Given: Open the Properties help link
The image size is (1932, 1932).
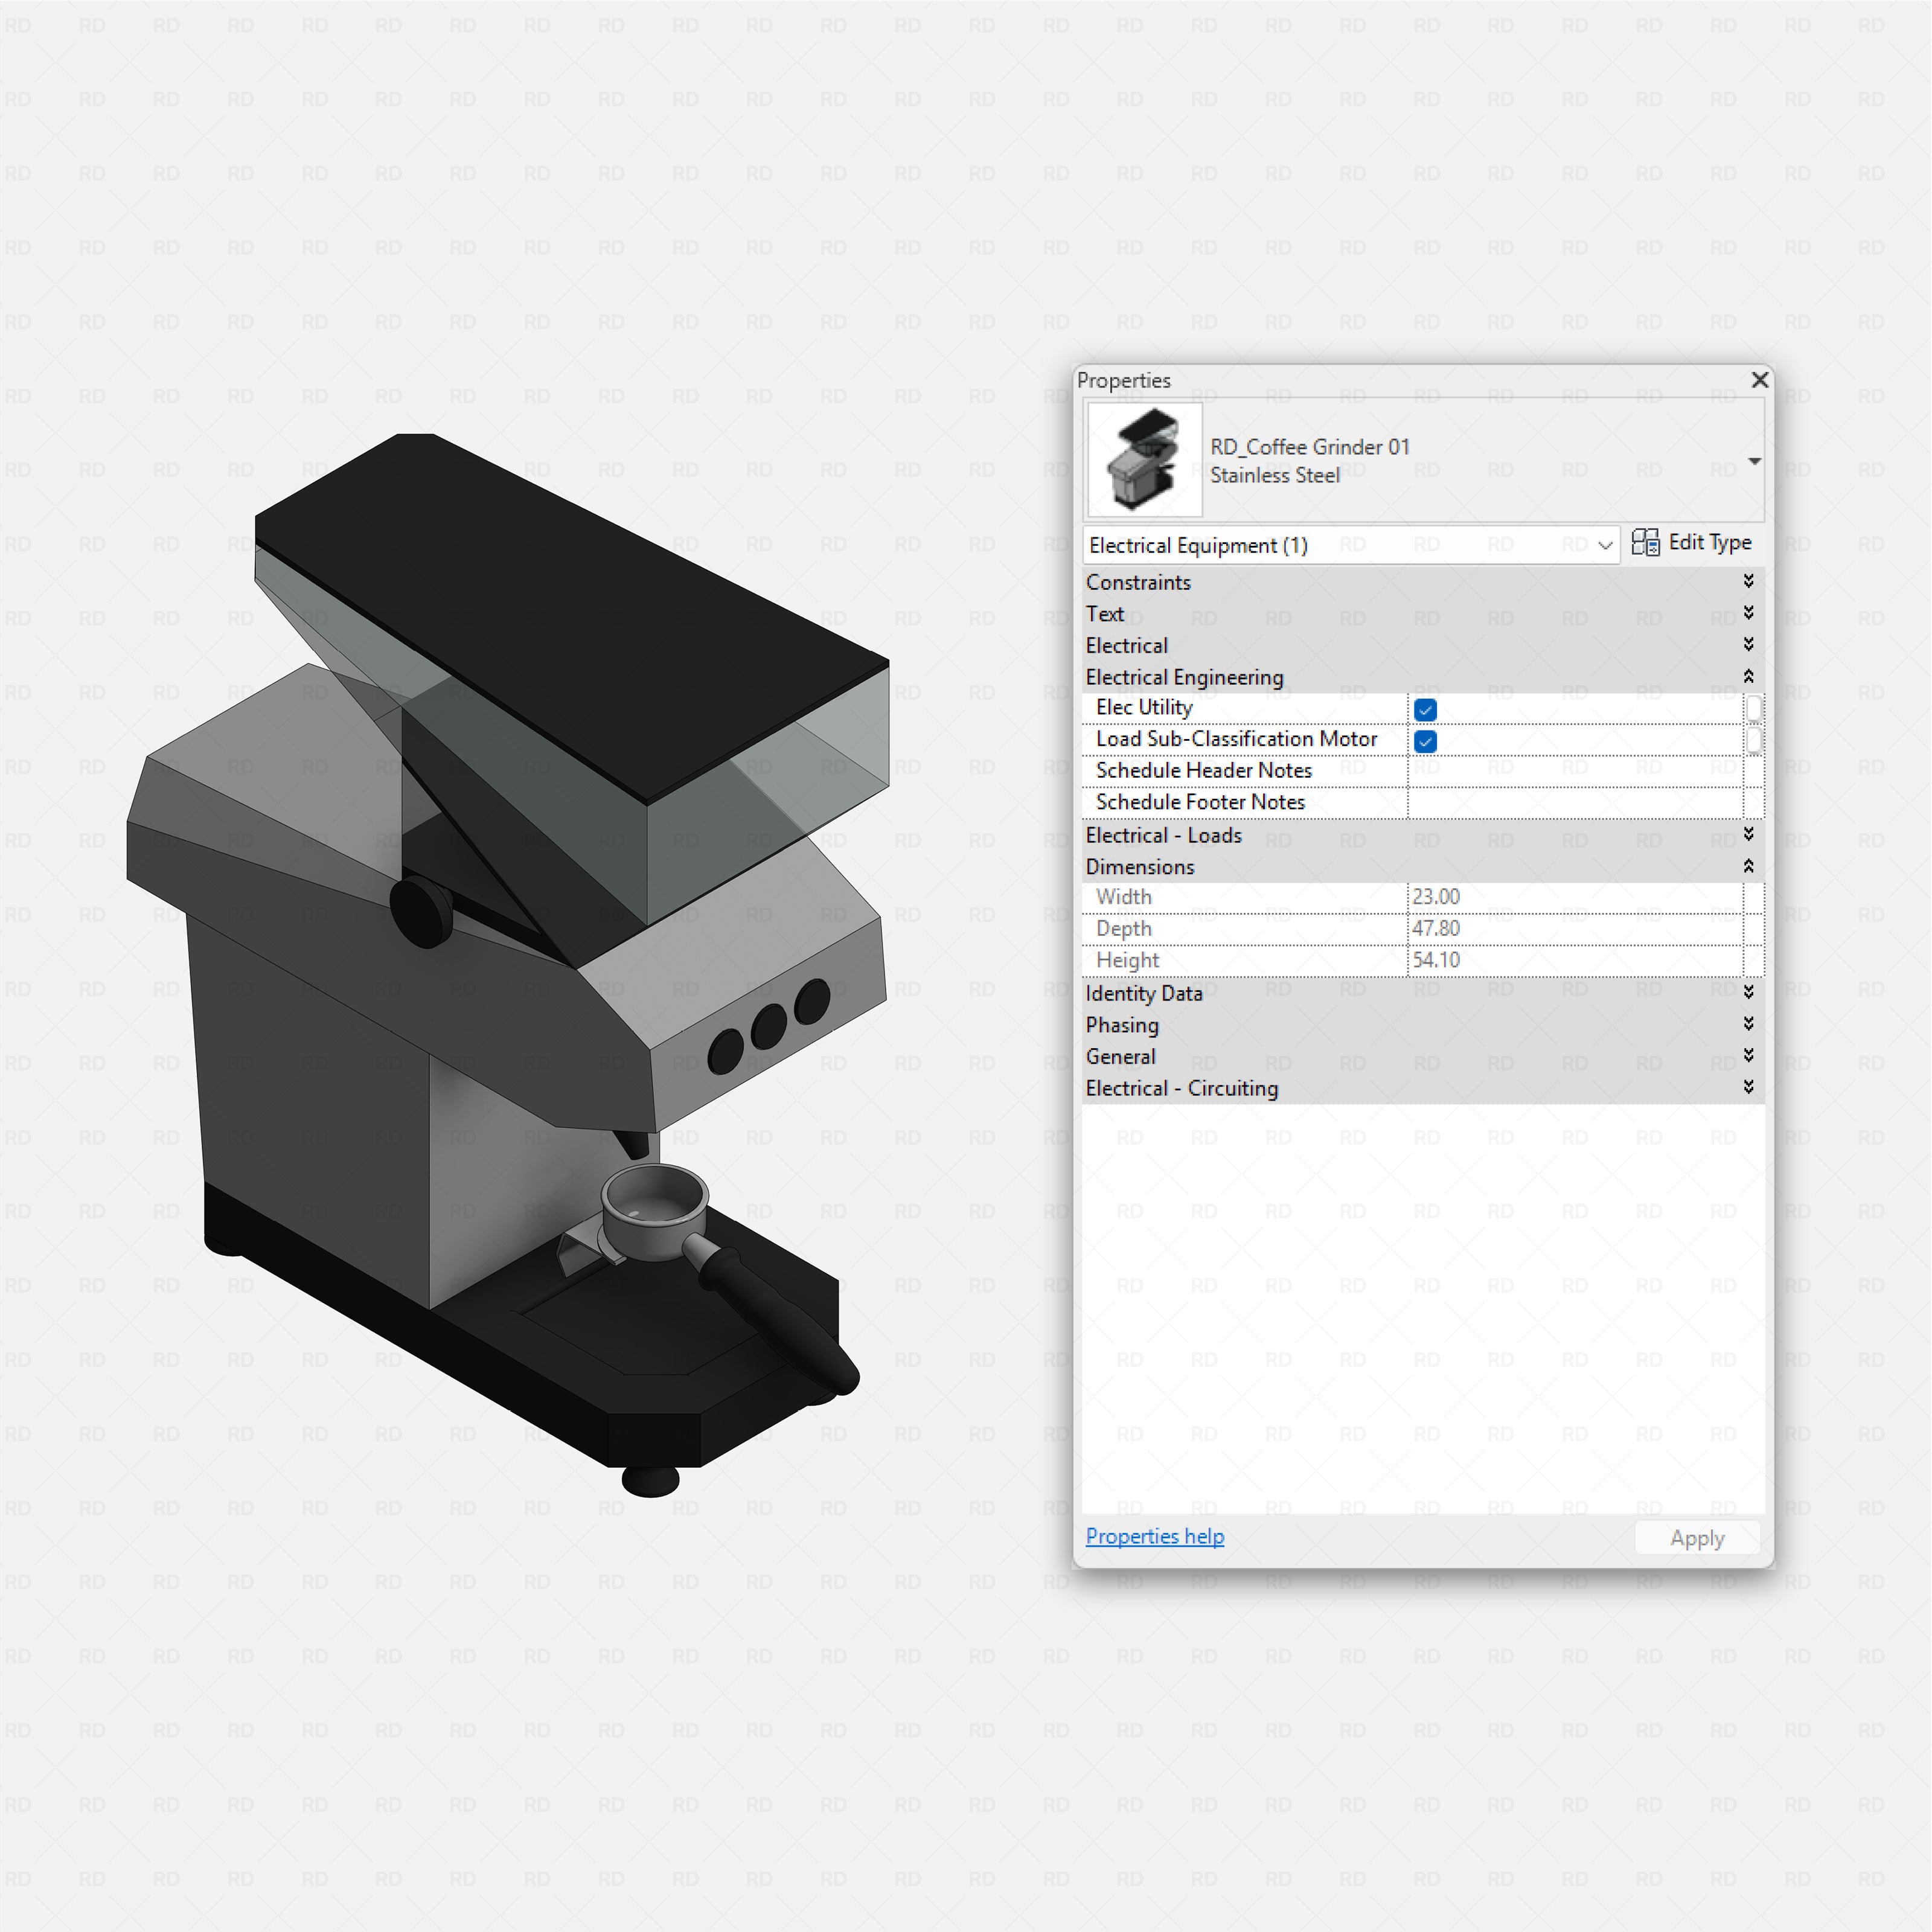Looking at the screenshot, I should (x=1154, y=1536).
